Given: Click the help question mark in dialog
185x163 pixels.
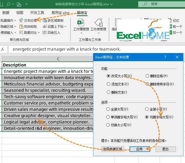Looking at the screenshot, I should [165, 57].
